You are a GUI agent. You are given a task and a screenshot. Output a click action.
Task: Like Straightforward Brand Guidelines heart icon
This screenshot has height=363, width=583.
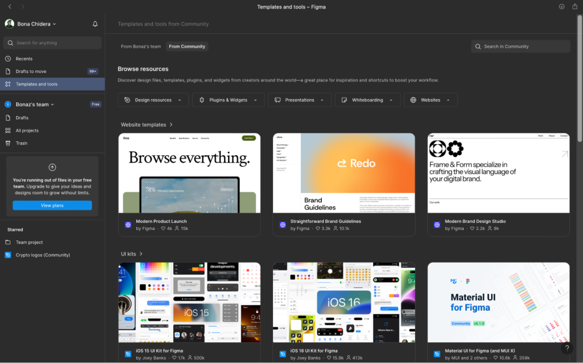coord(317,229)
